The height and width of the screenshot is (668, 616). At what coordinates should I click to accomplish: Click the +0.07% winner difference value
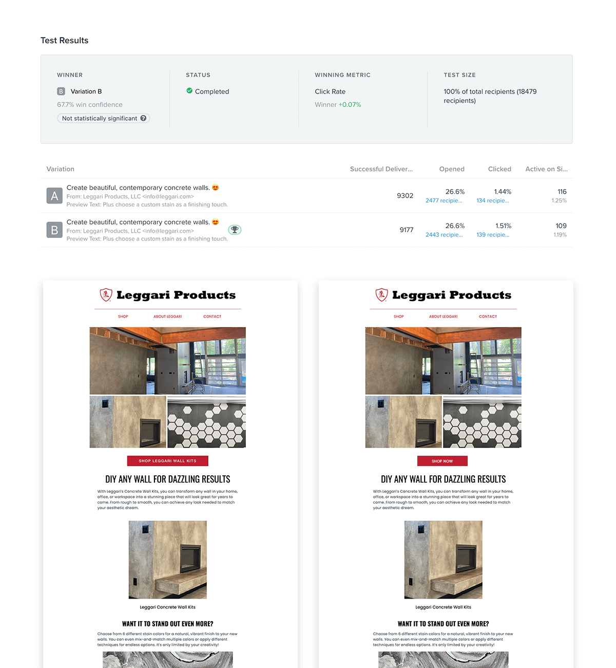(350, 105)
